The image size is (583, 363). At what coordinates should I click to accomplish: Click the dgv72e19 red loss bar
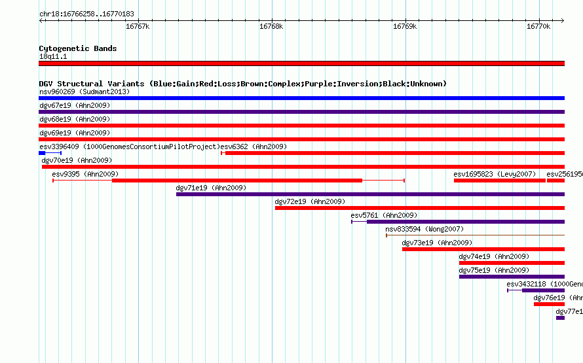coord(420,208)
